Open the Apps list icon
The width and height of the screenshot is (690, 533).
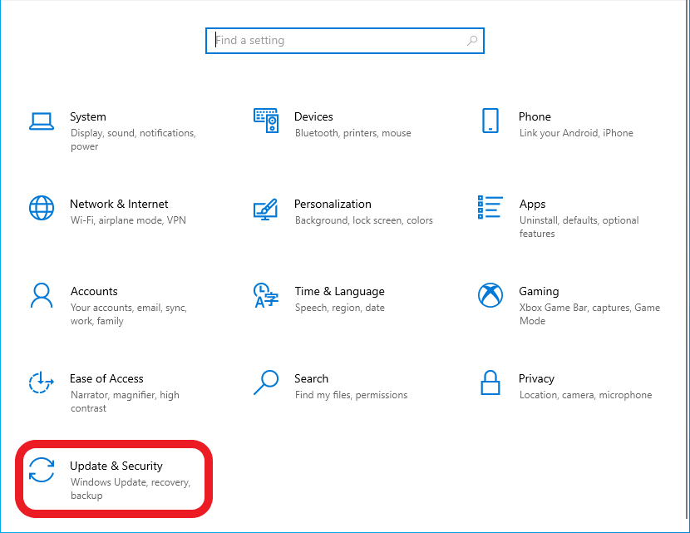(490, 207)
